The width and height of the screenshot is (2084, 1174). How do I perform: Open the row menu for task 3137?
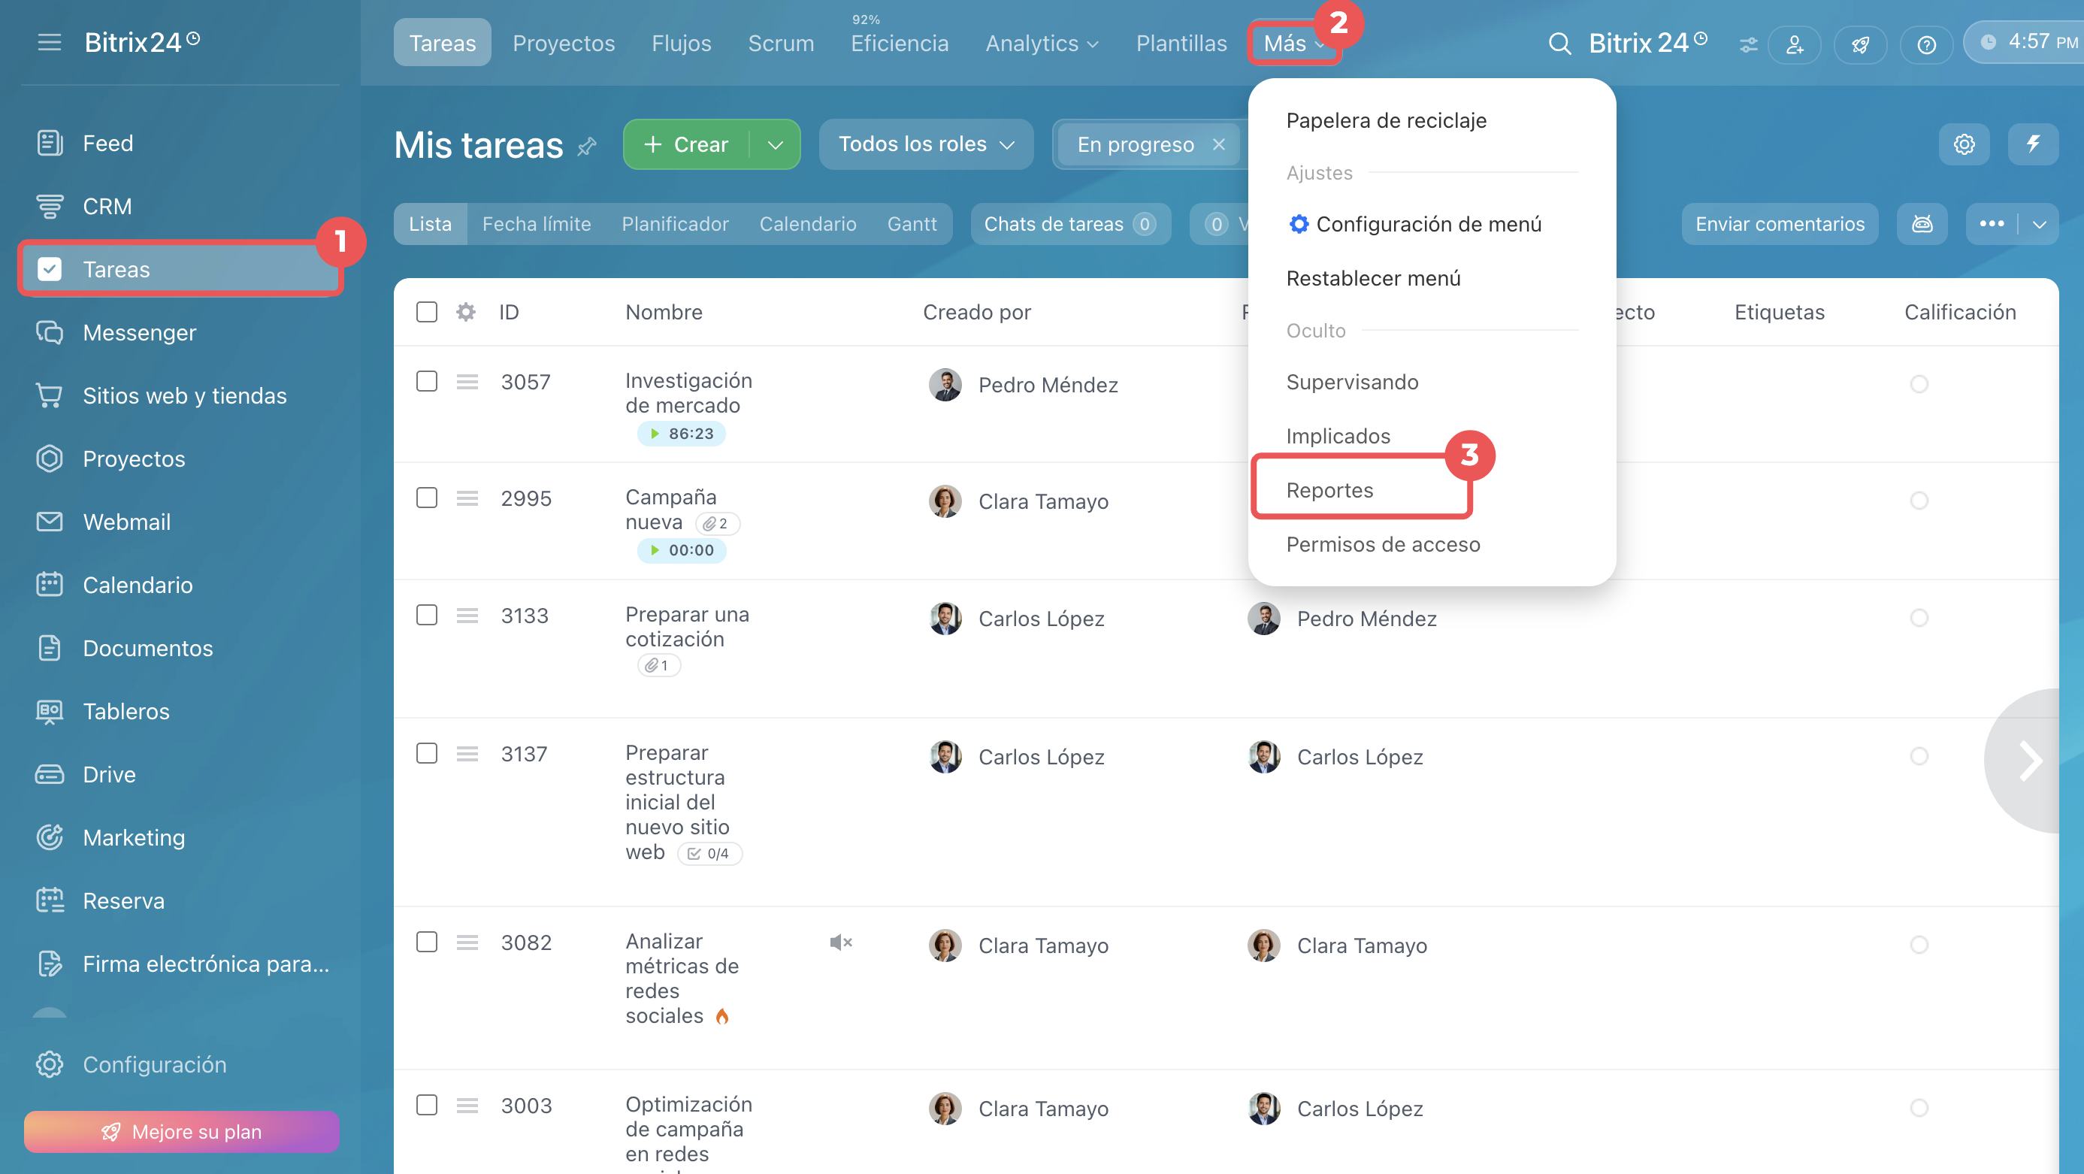pyautogui.click(x=467, y=753)
